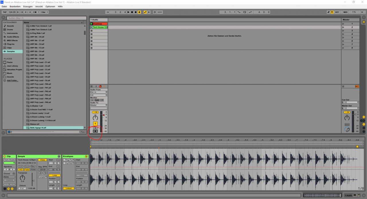Open Audio From Ext. In dropdown
The image size is (367, 199).
coord(99,92)
